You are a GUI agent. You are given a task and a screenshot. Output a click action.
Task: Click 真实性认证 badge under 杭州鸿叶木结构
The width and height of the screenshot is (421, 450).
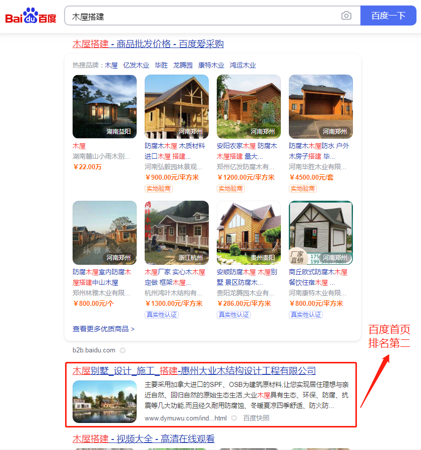tap(162, 315)
